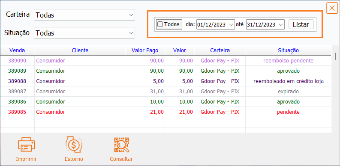
Task: Click 'reembolsado em crédito loja' status cell
Action: [289, 81]
